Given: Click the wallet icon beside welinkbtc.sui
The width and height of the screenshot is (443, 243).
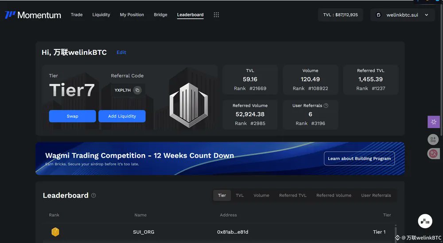Looking at the screenshot, I should tap(379, 15).
